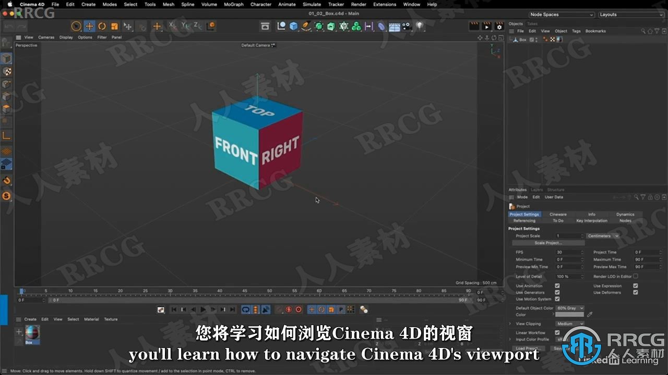Add a Camera object
668x375 pixels.
407,26
